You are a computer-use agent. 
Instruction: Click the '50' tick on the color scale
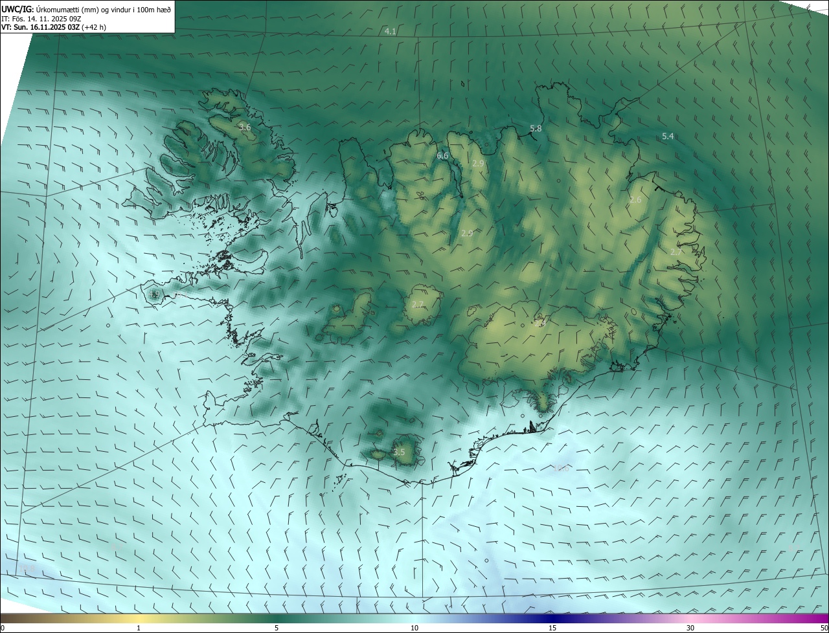[823, 628]
